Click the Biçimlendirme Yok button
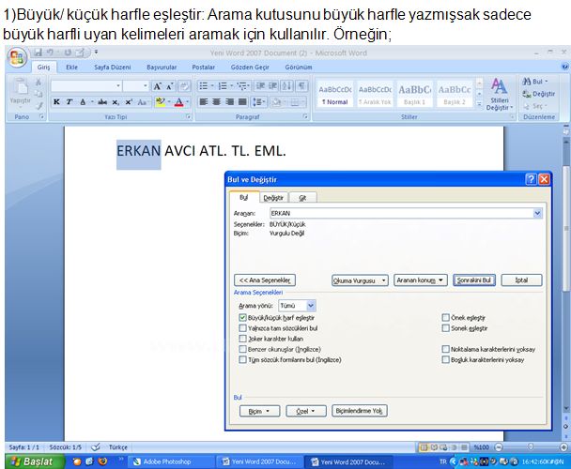This screenshot has width=571, height=469. [x=359, y=411]
